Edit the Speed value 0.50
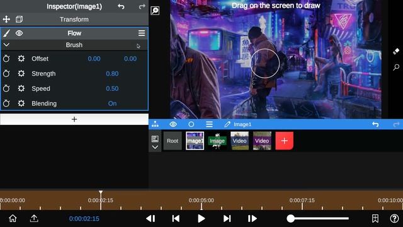This screenshot has width=403, height=227. (x=112, y=88)
